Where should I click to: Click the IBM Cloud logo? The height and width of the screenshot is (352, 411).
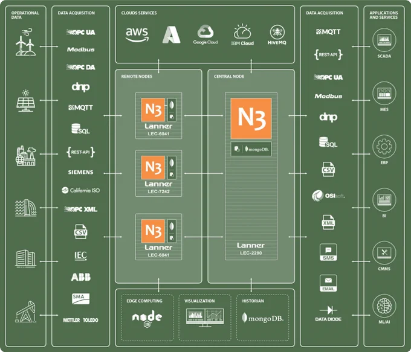tap(242, 35)
